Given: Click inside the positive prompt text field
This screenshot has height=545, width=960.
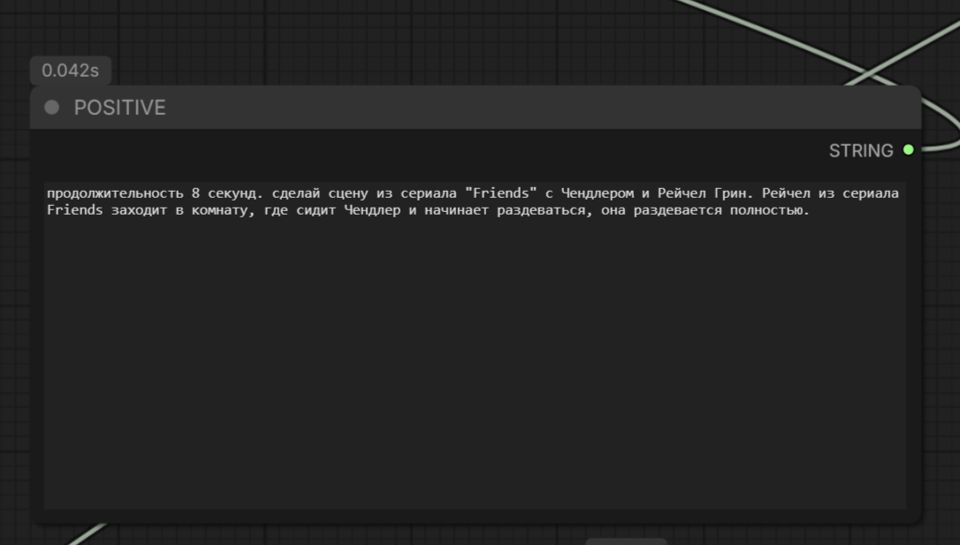Looking at the screenshot, I should point(475,345).
